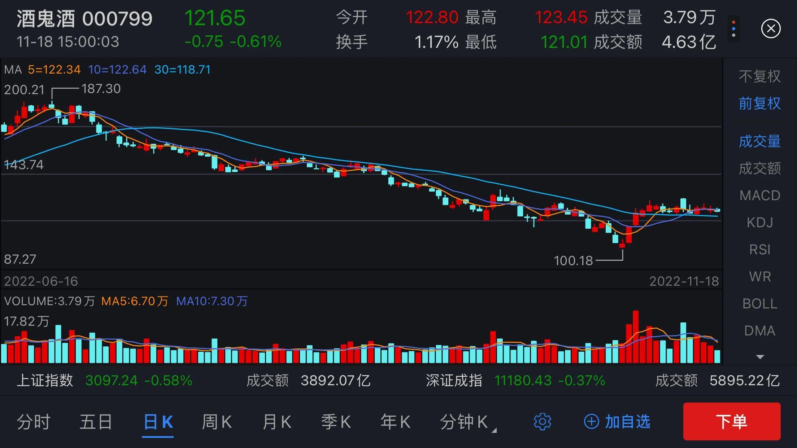
Task: Tap the change -0.75 -0.61% value
Action: [x=233, y=41]
